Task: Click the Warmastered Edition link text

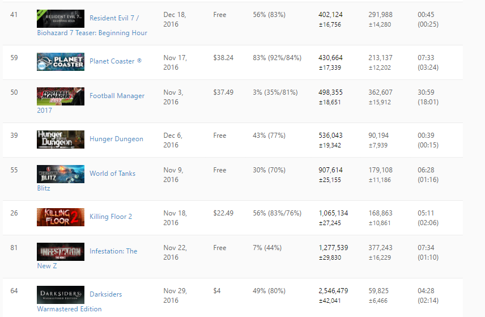Action: tap(69, 309)
